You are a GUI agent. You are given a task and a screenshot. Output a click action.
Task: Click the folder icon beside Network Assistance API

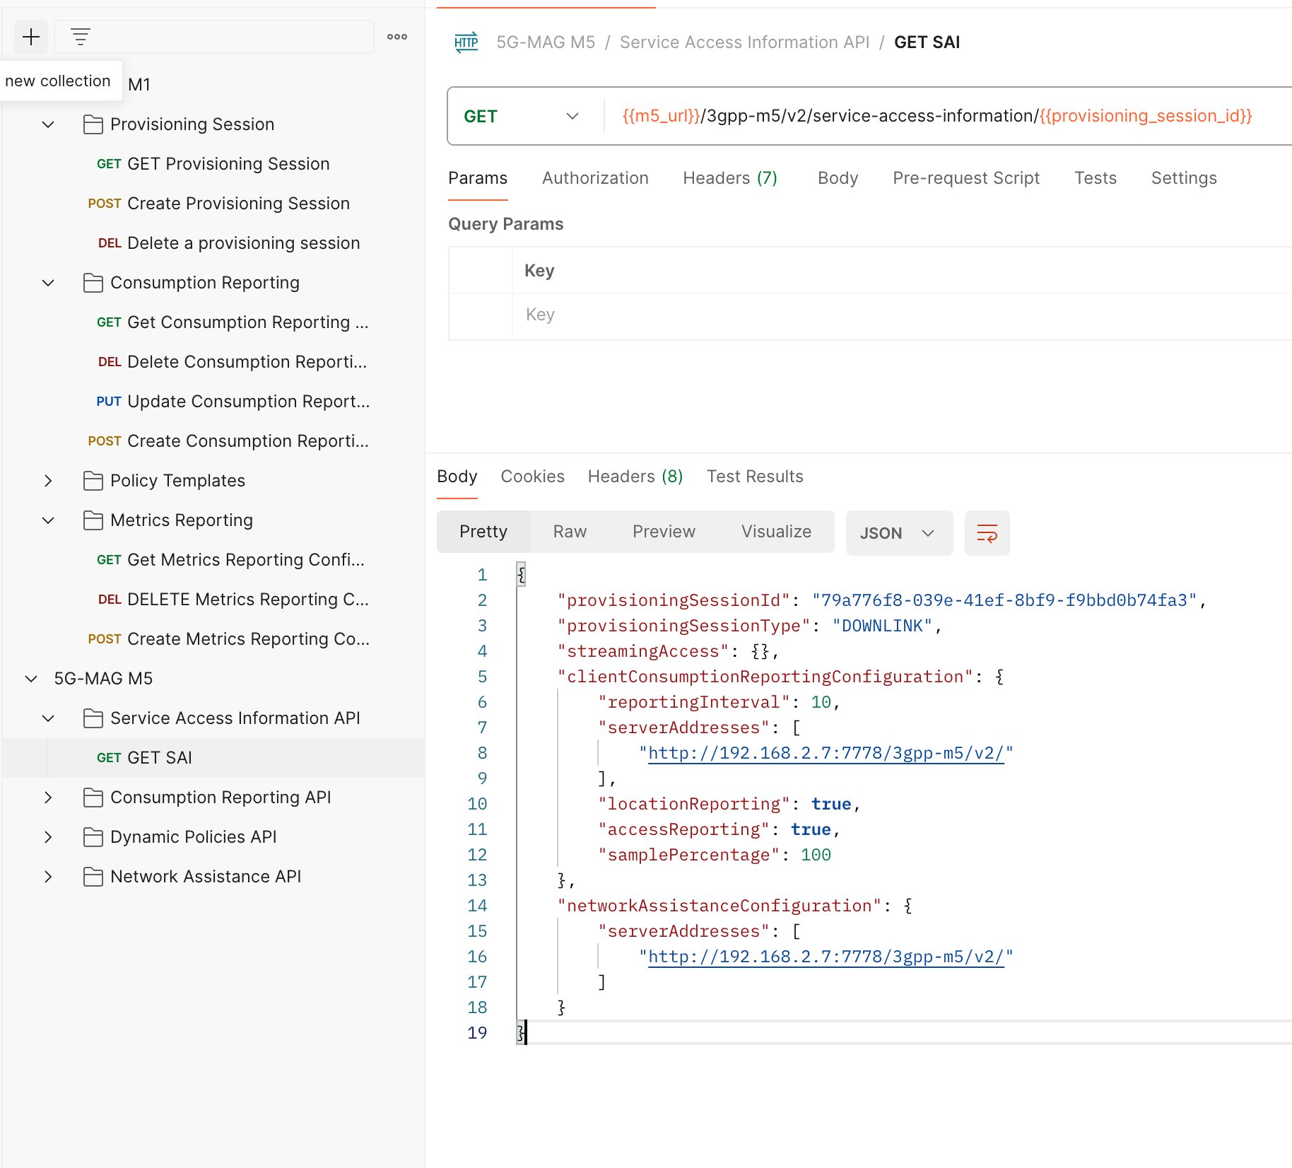pos(93,876)
